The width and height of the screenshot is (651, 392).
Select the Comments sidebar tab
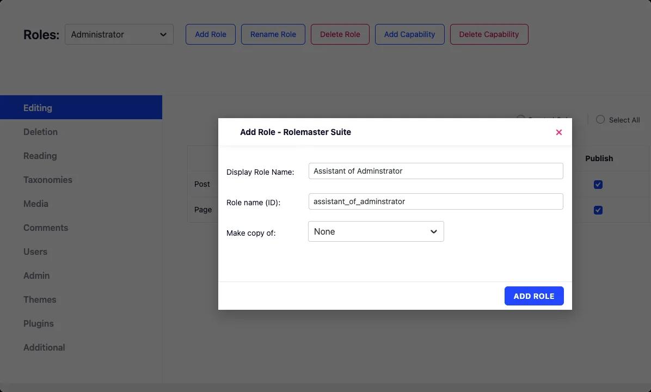point(81,228)
